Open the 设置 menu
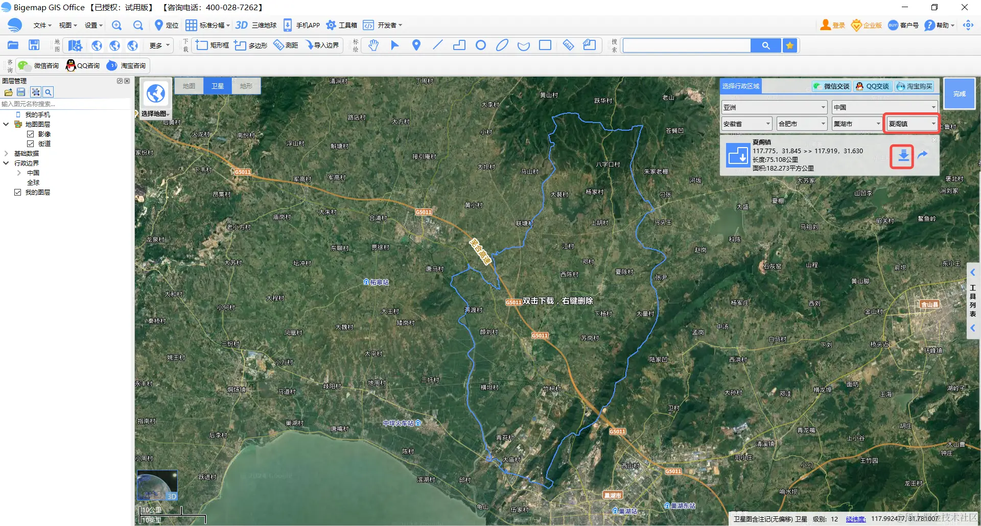Viewport: 981px width, 526px height. click(94, 26)
